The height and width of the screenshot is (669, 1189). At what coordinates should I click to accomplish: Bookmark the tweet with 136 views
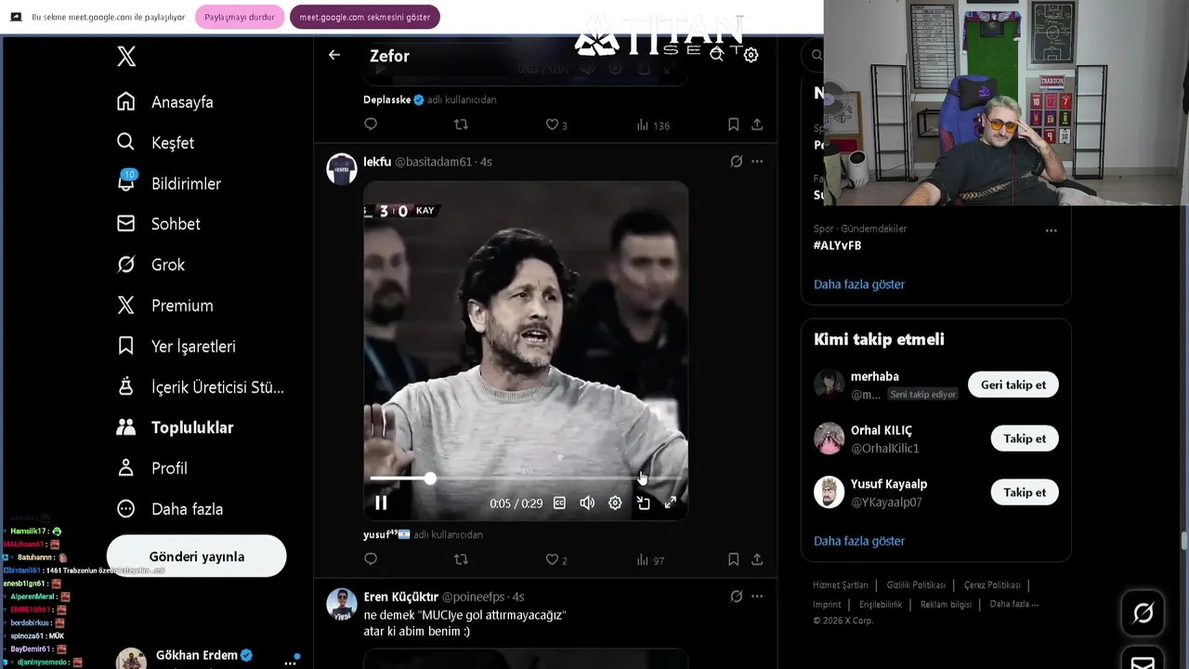(x=733, y=125)
